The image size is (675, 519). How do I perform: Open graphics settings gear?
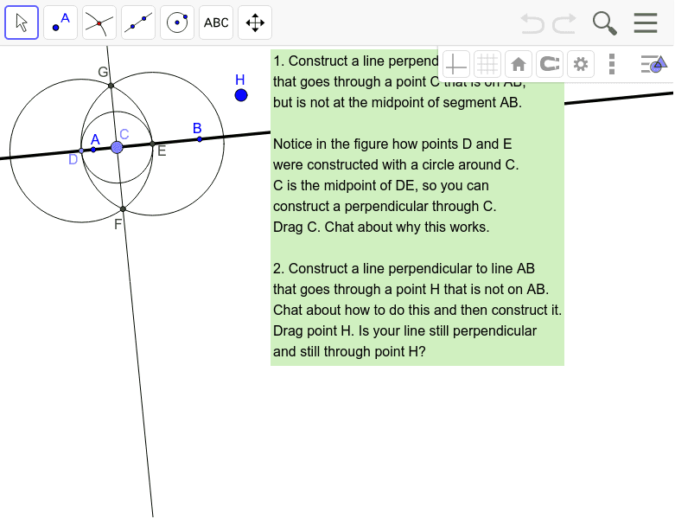pyautogui.click(x=581, y=65)
